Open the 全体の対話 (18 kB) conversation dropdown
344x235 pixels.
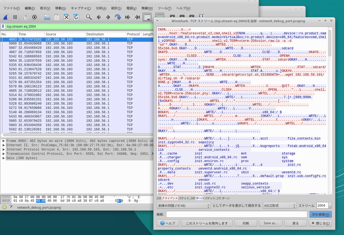(184, 205)
